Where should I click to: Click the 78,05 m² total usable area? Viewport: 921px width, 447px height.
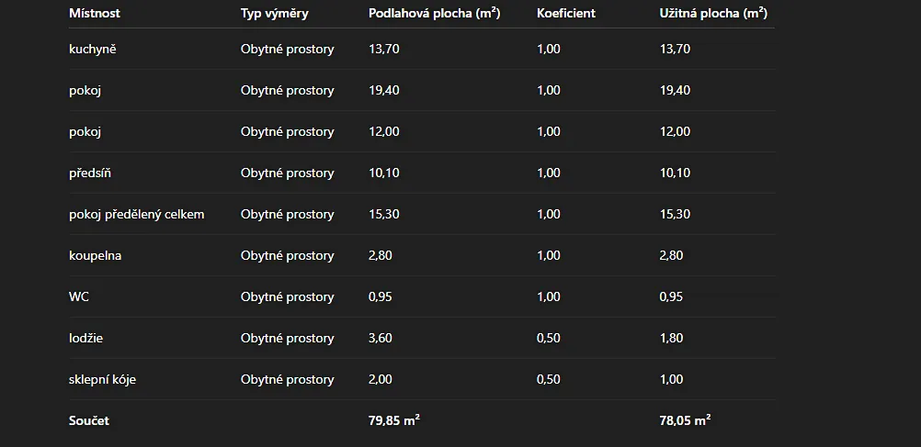(685, 421)
